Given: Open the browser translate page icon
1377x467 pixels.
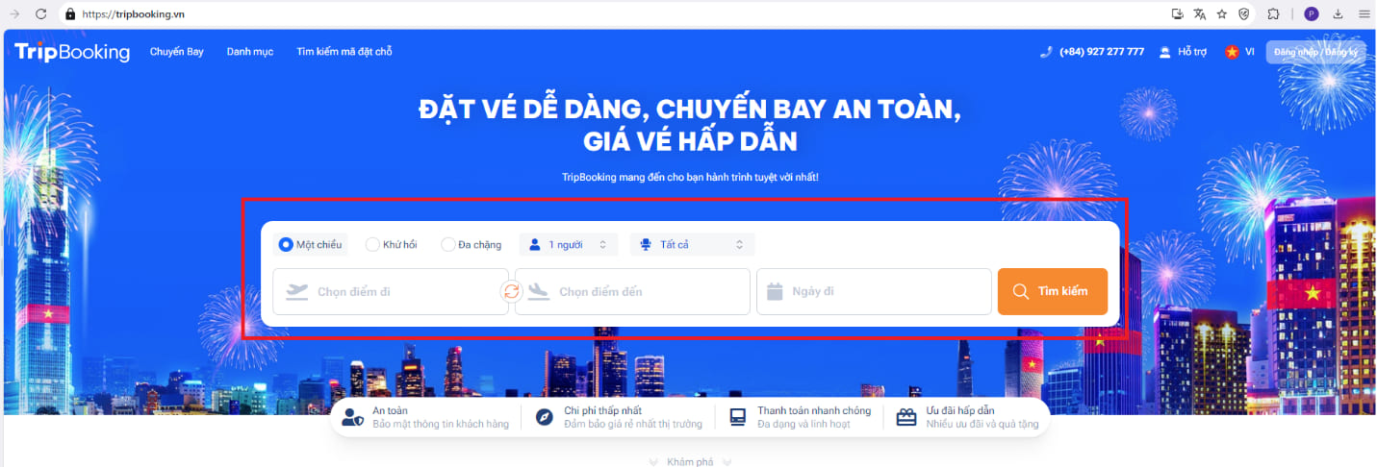Looking at the screenshot, I should point(1199,14).
